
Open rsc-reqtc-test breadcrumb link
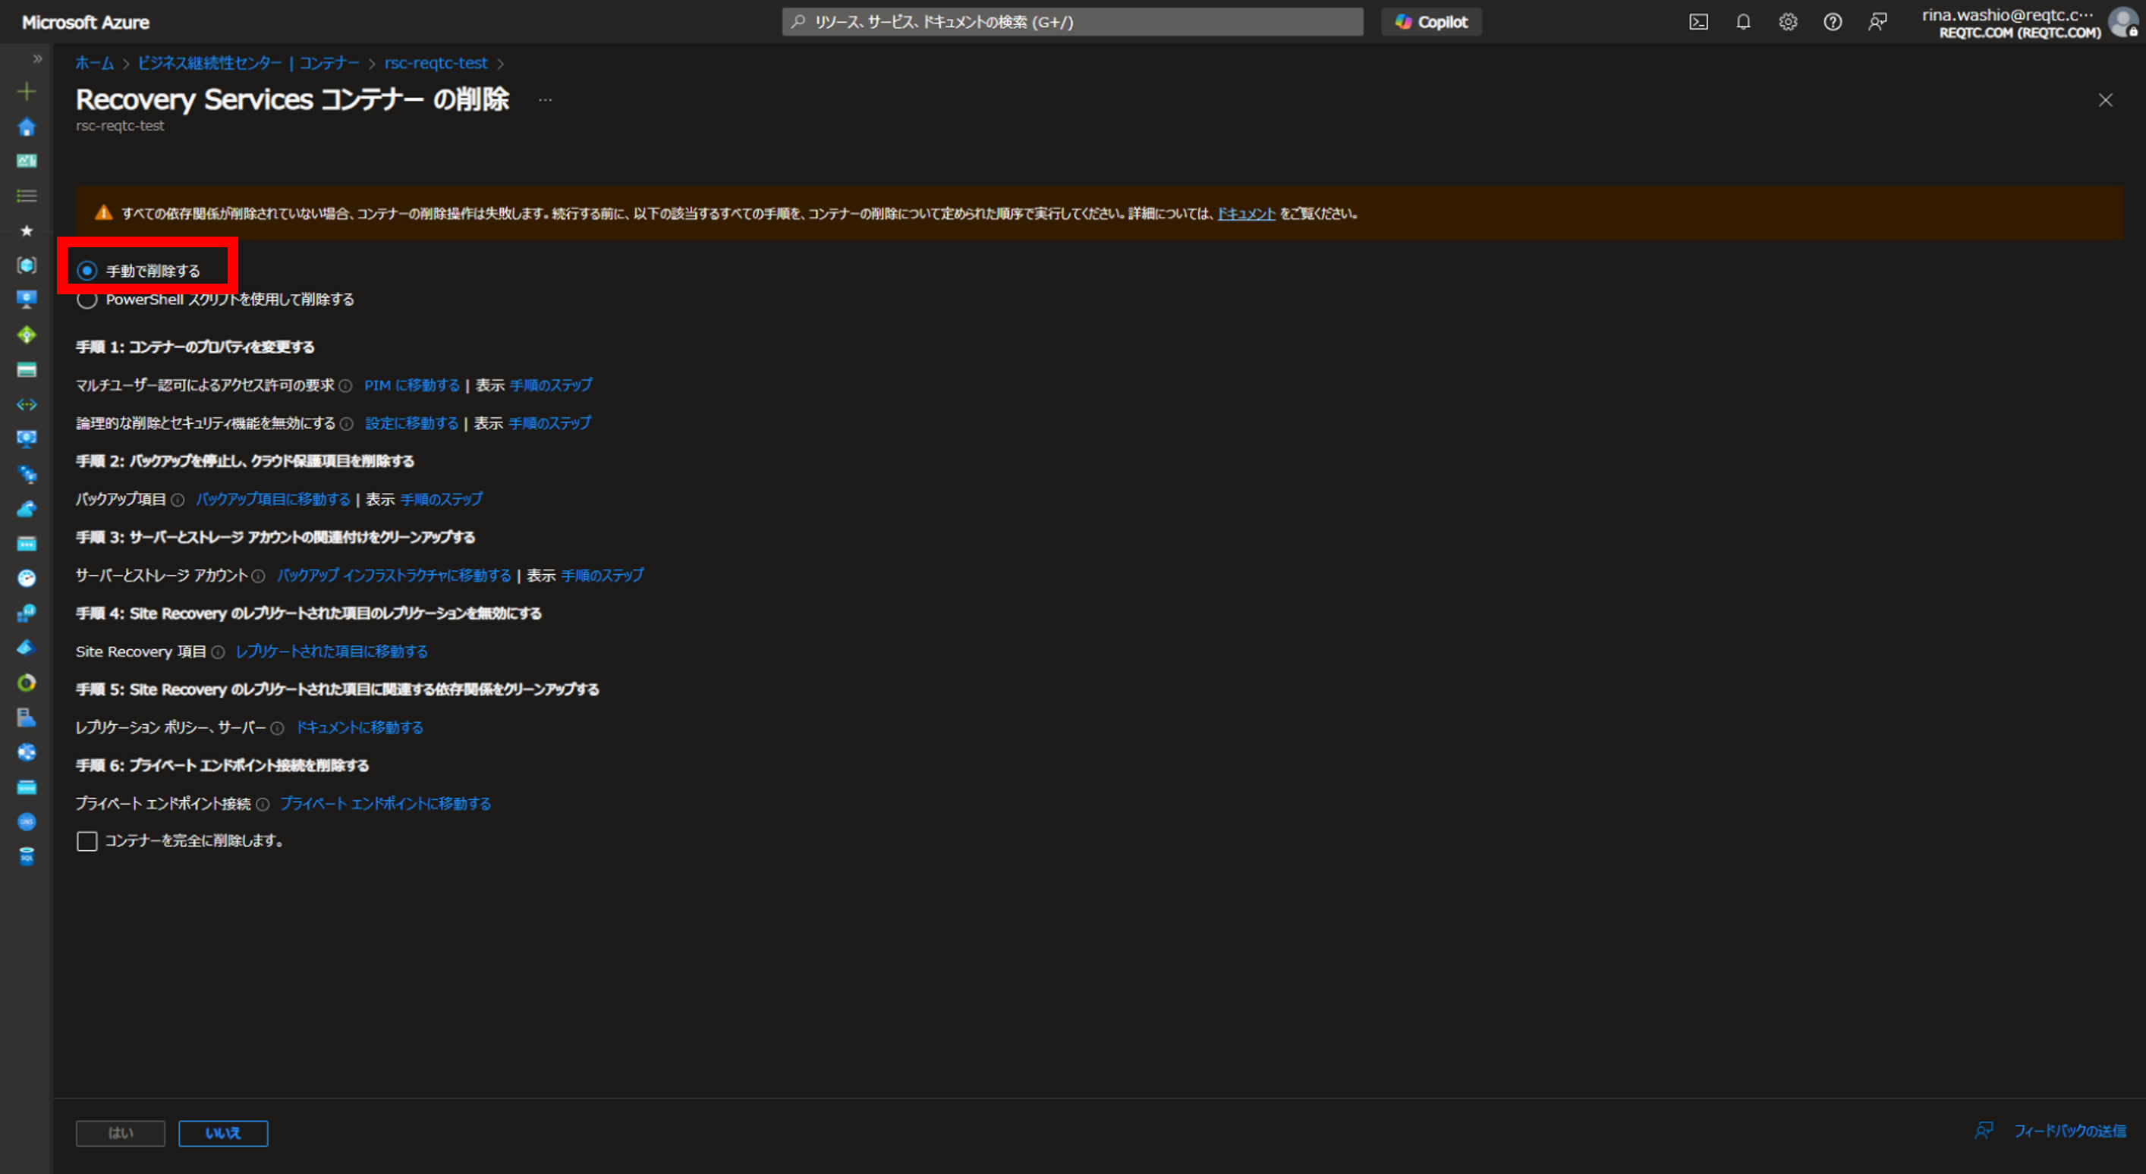click(x=436, y=63)
